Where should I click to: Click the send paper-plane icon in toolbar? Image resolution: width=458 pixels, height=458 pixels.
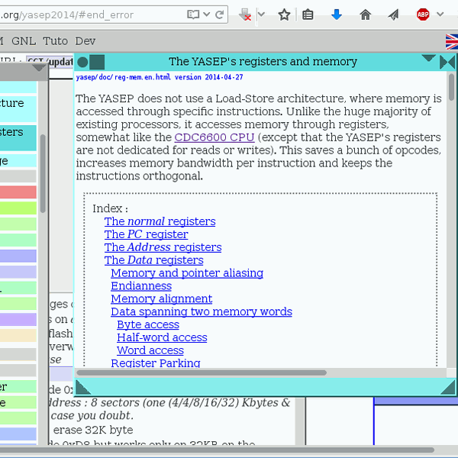393,15
